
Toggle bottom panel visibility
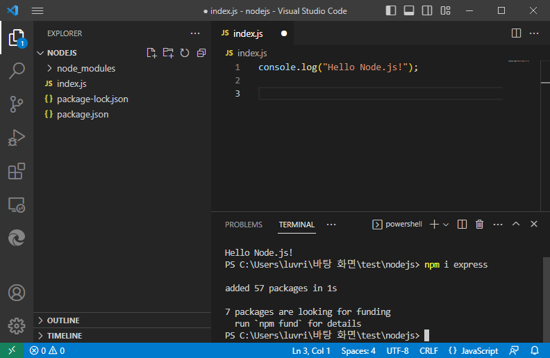[409, 11]
